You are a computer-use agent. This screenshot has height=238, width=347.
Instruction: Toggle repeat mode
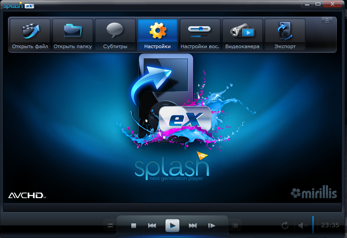(285, 225)
